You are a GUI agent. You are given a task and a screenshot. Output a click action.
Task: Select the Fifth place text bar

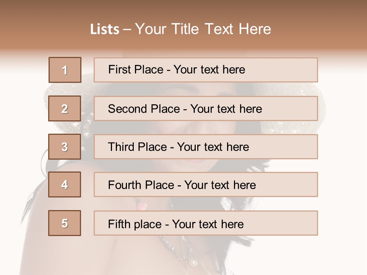pyautogui.click(x=206, y=223)
